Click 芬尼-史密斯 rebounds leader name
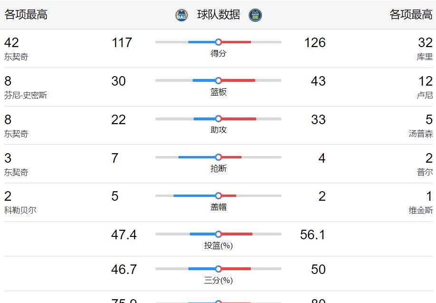The height and width of the screenshot is (303, 436). pos(25,93)
